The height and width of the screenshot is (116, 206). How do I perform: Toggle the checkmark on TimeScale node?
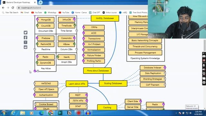pos(75,25)
